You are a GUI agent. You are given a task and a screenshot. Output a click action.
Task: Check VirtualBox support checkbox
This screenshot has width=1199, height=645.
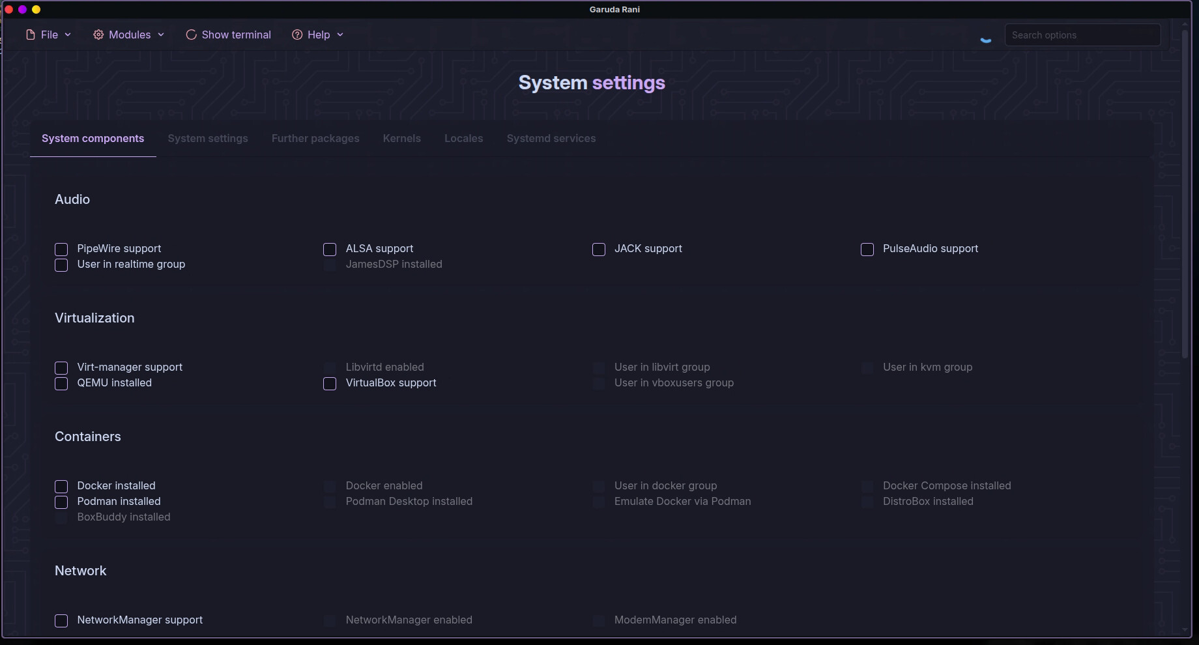(330, 384)
